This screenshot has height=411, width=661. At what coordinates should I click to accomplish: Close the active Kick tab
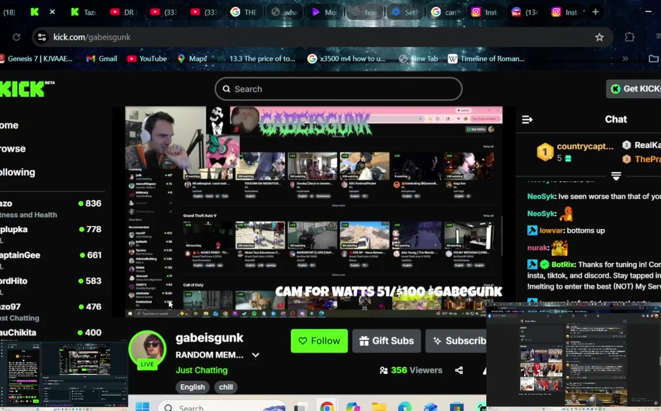pyautogui.click(x=52, y=12)
